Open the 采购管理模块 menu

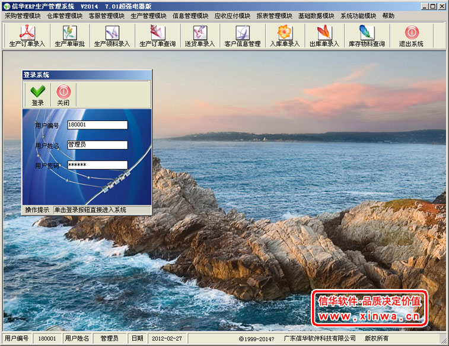click(x=23, y=16)
